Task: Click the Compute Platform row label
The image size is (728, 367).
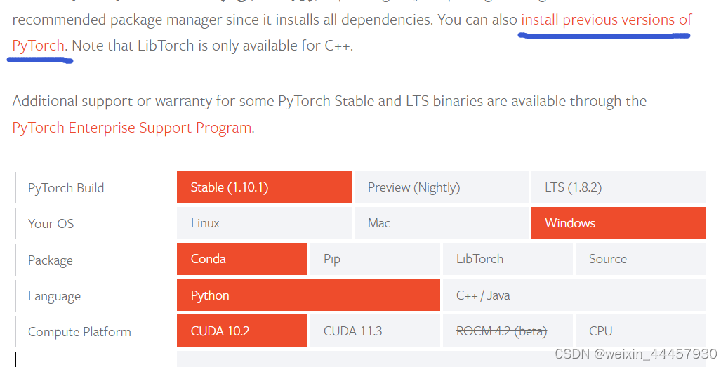Action: coord(79,332)
